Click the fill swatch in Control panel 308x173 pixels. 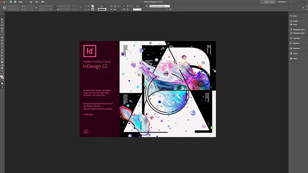(x=92, y=6)
